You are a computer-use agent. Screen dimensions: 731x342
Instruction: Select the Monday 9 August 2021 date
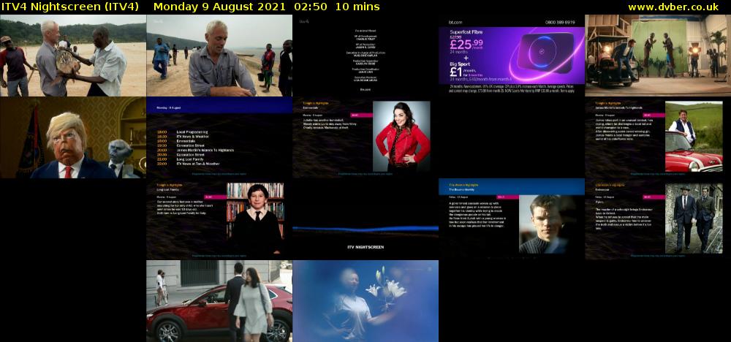click(219, 7)
